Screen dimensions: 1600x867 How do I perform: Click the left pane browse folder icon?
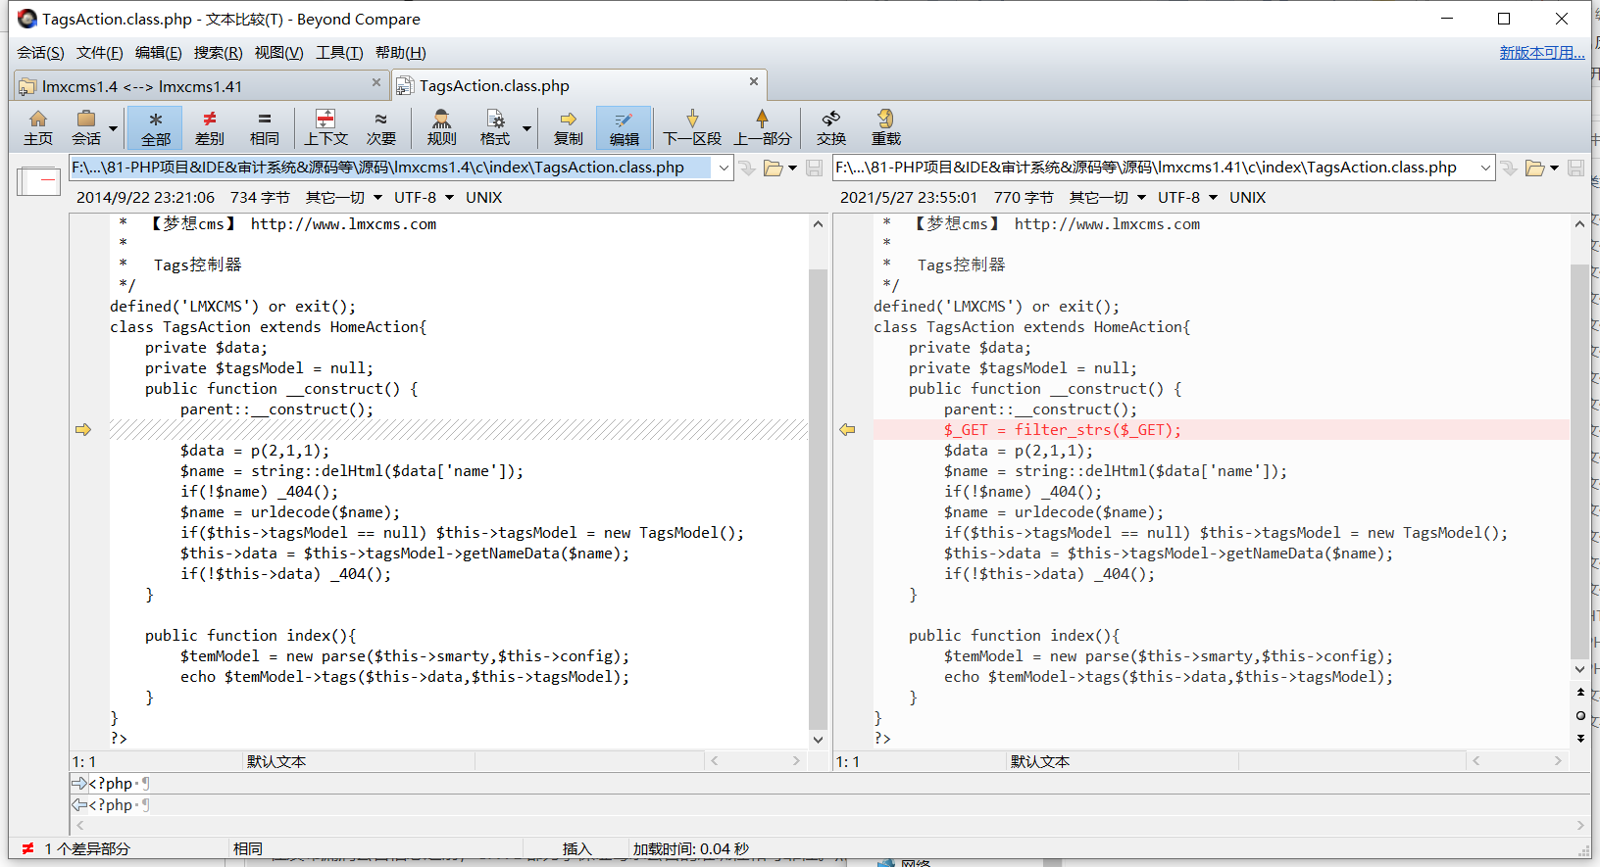coord(773,169)
